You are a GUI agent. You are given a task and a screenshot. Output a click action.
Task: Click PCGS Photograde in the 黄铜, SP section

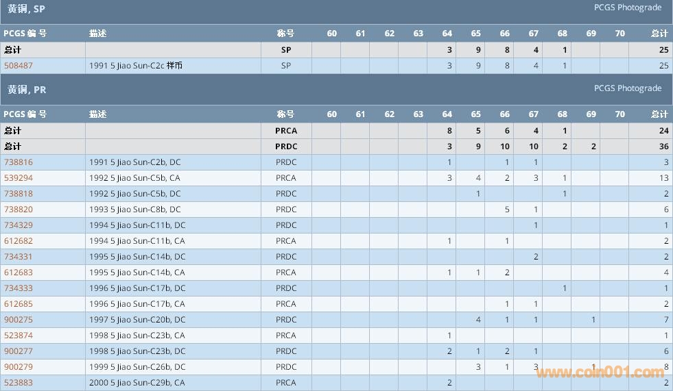(627, 8)
